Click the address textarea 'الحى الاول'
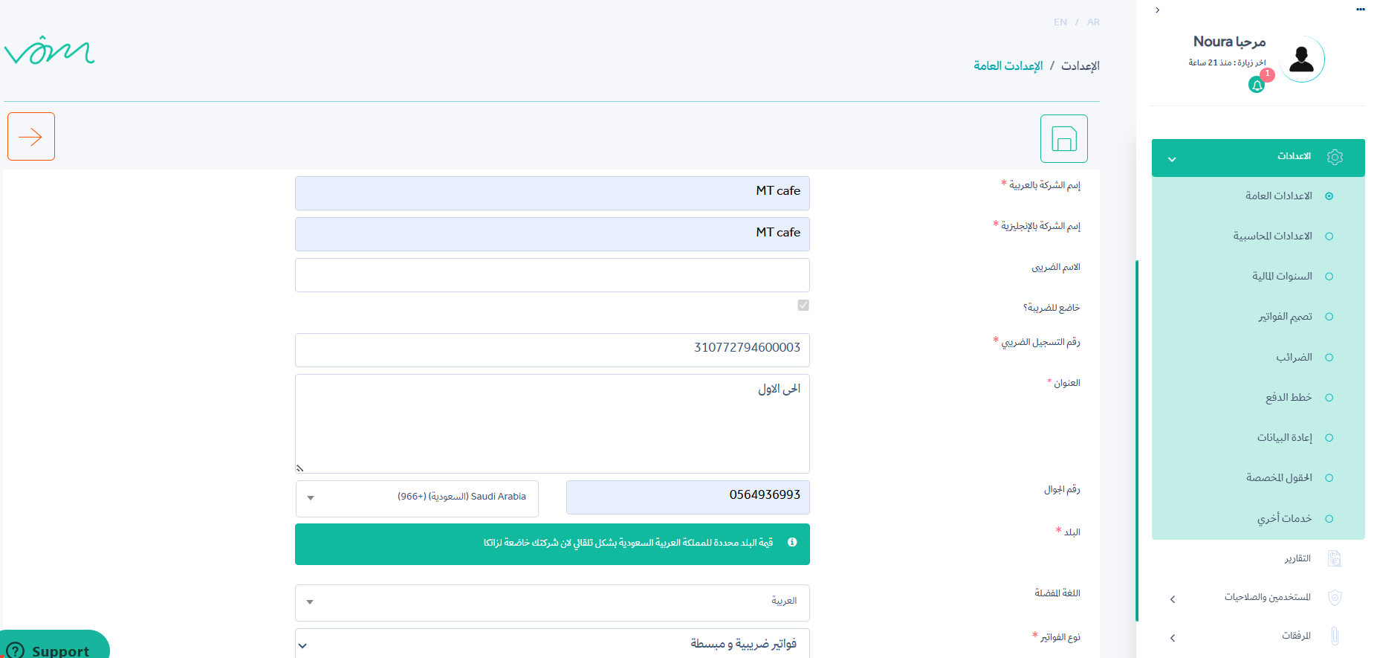 pyautogui.click(x=552, y=424)
